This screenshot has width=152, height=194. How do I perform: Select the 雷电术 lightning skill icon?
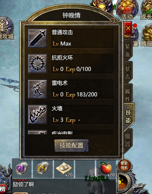click(37, 89)
